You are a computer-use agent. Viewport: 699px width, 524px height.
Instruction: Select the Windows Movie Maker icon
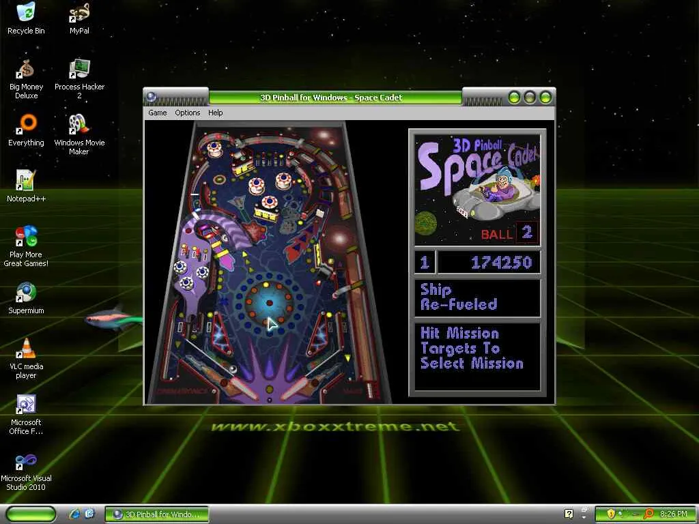tap(79, 134)
